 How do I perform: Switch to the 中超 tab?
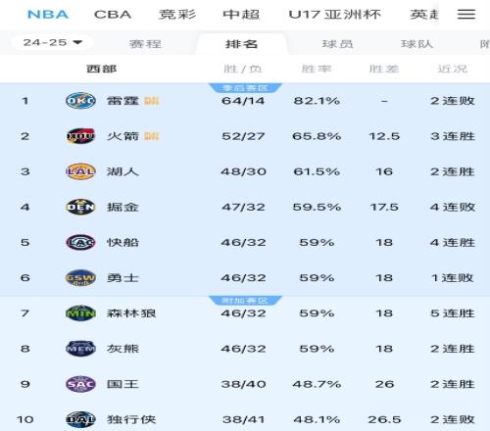241,15
